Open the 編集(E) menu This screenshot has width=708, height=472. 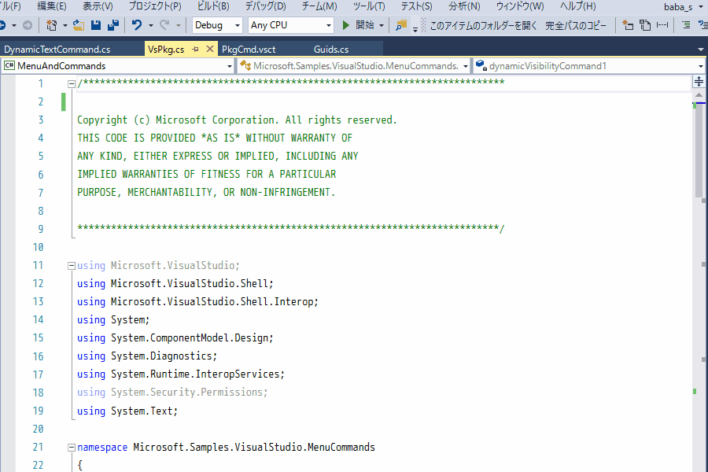[51, 6]
